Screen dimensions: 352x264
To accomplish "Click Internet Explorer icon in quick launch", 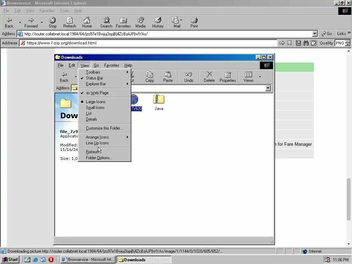I will (35, 260).
